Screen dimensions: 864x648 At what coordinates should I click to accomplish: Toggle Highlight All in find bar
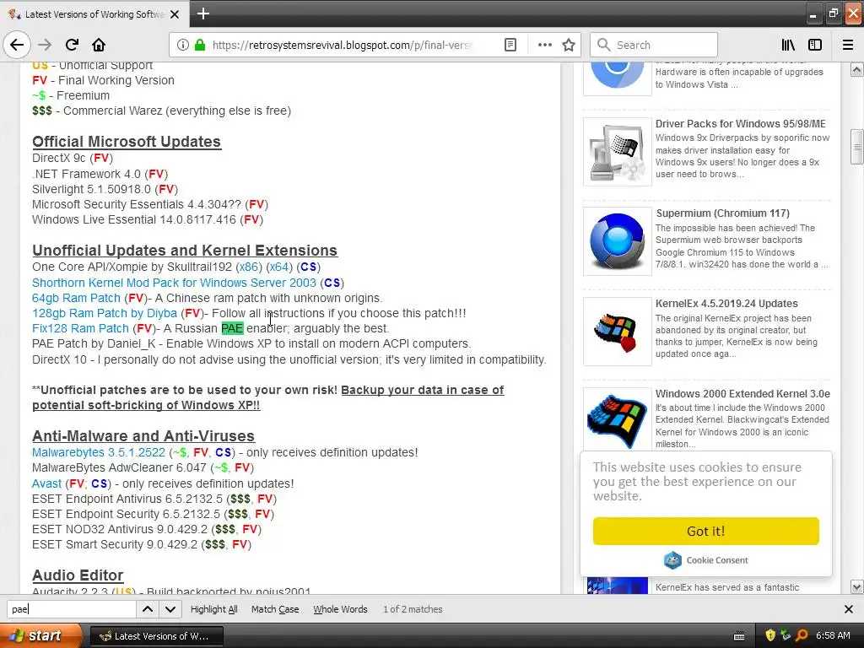(213, 609)
